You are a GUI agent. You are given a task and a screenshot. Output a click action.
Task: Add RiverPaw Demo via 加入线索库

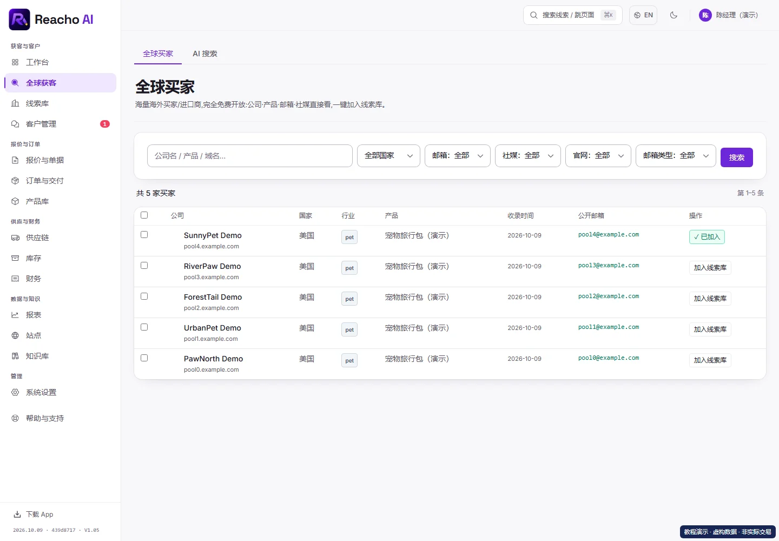[710, 268]
